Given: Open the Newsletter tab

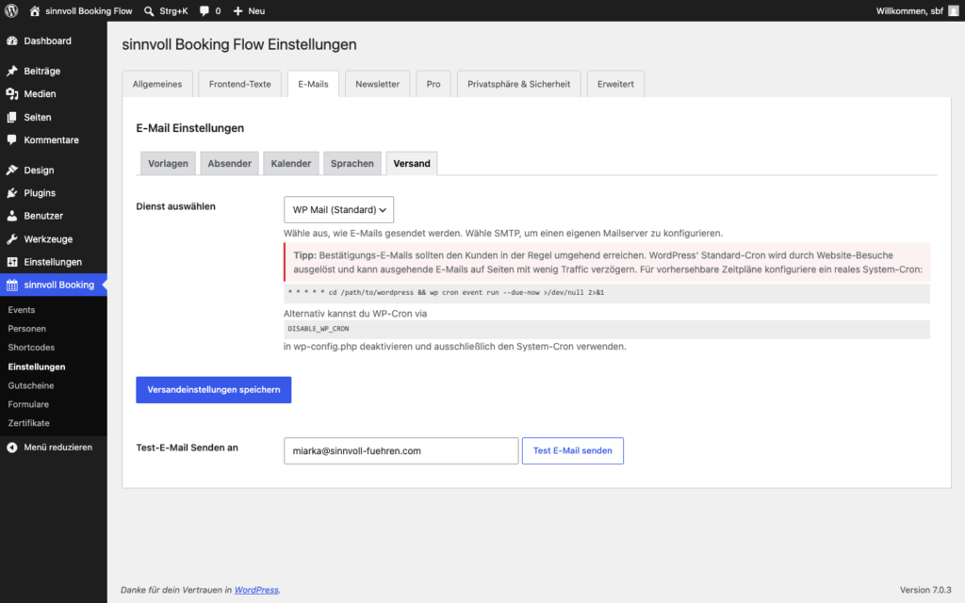Looking at the screenshot, I should coord(377,84).
